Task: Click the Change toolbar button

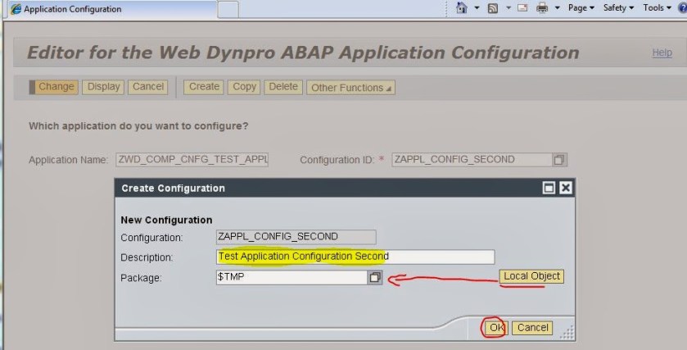Action: point(54,87)
